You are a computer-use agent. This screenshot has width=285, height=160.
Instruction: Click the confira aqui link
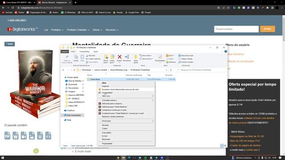[252, 150]
